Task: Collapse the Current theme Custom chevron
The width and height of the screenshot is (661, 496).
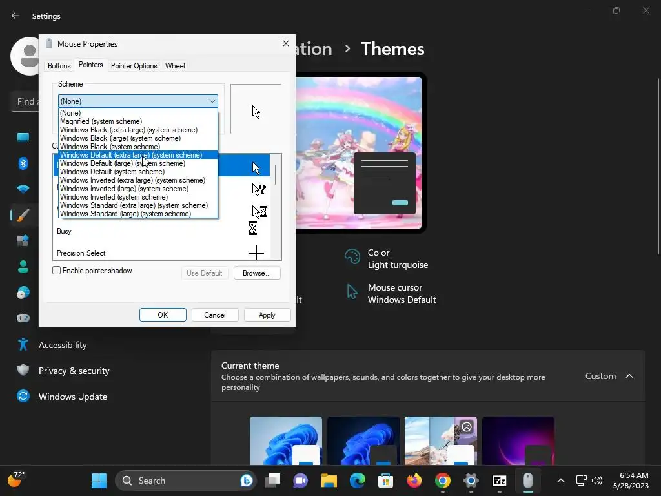Action: (629, 376)
